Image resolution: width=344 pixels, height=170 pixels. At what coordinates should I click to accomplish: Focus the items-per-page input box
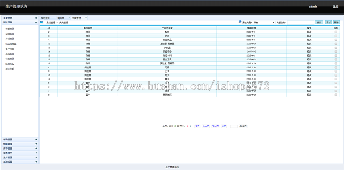tap(234, 127)
